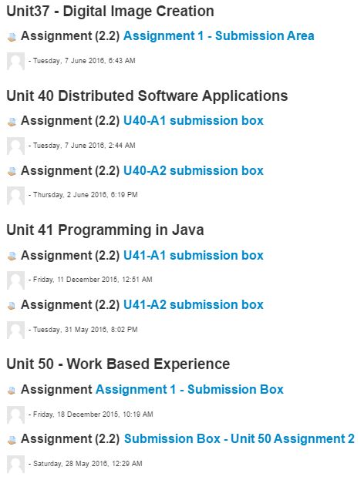Viewport: 364px width, 480px height.
Task: Click the assignment icon beside U40-A1 submission box
Action: pos(12,122)
